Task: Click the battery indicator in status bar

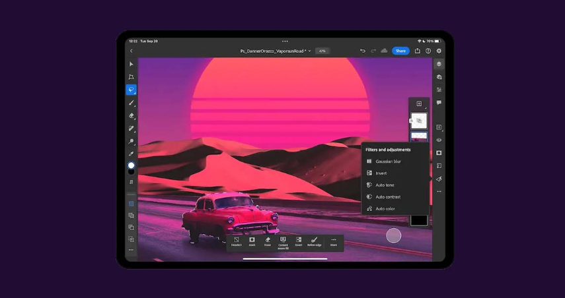Action: (x=437, y=42)
